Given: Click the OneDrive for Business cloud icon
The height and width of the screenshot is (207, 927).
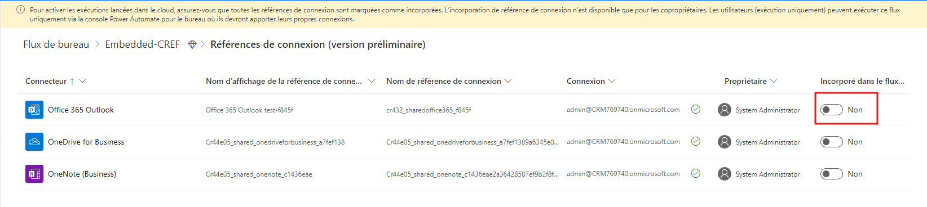Looking at the screenshot, I should [34, 142].
